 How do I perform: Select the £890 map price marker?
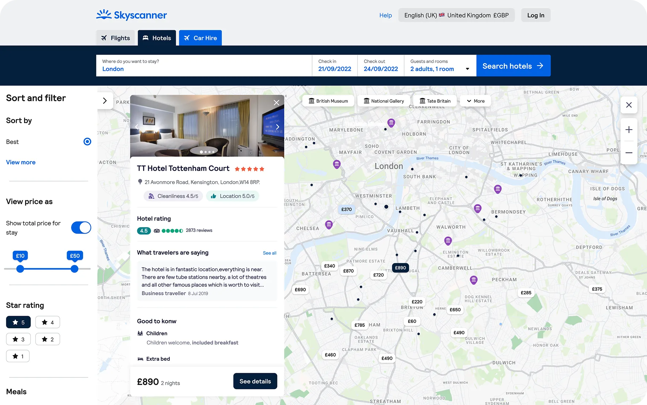tap(400, 268)
